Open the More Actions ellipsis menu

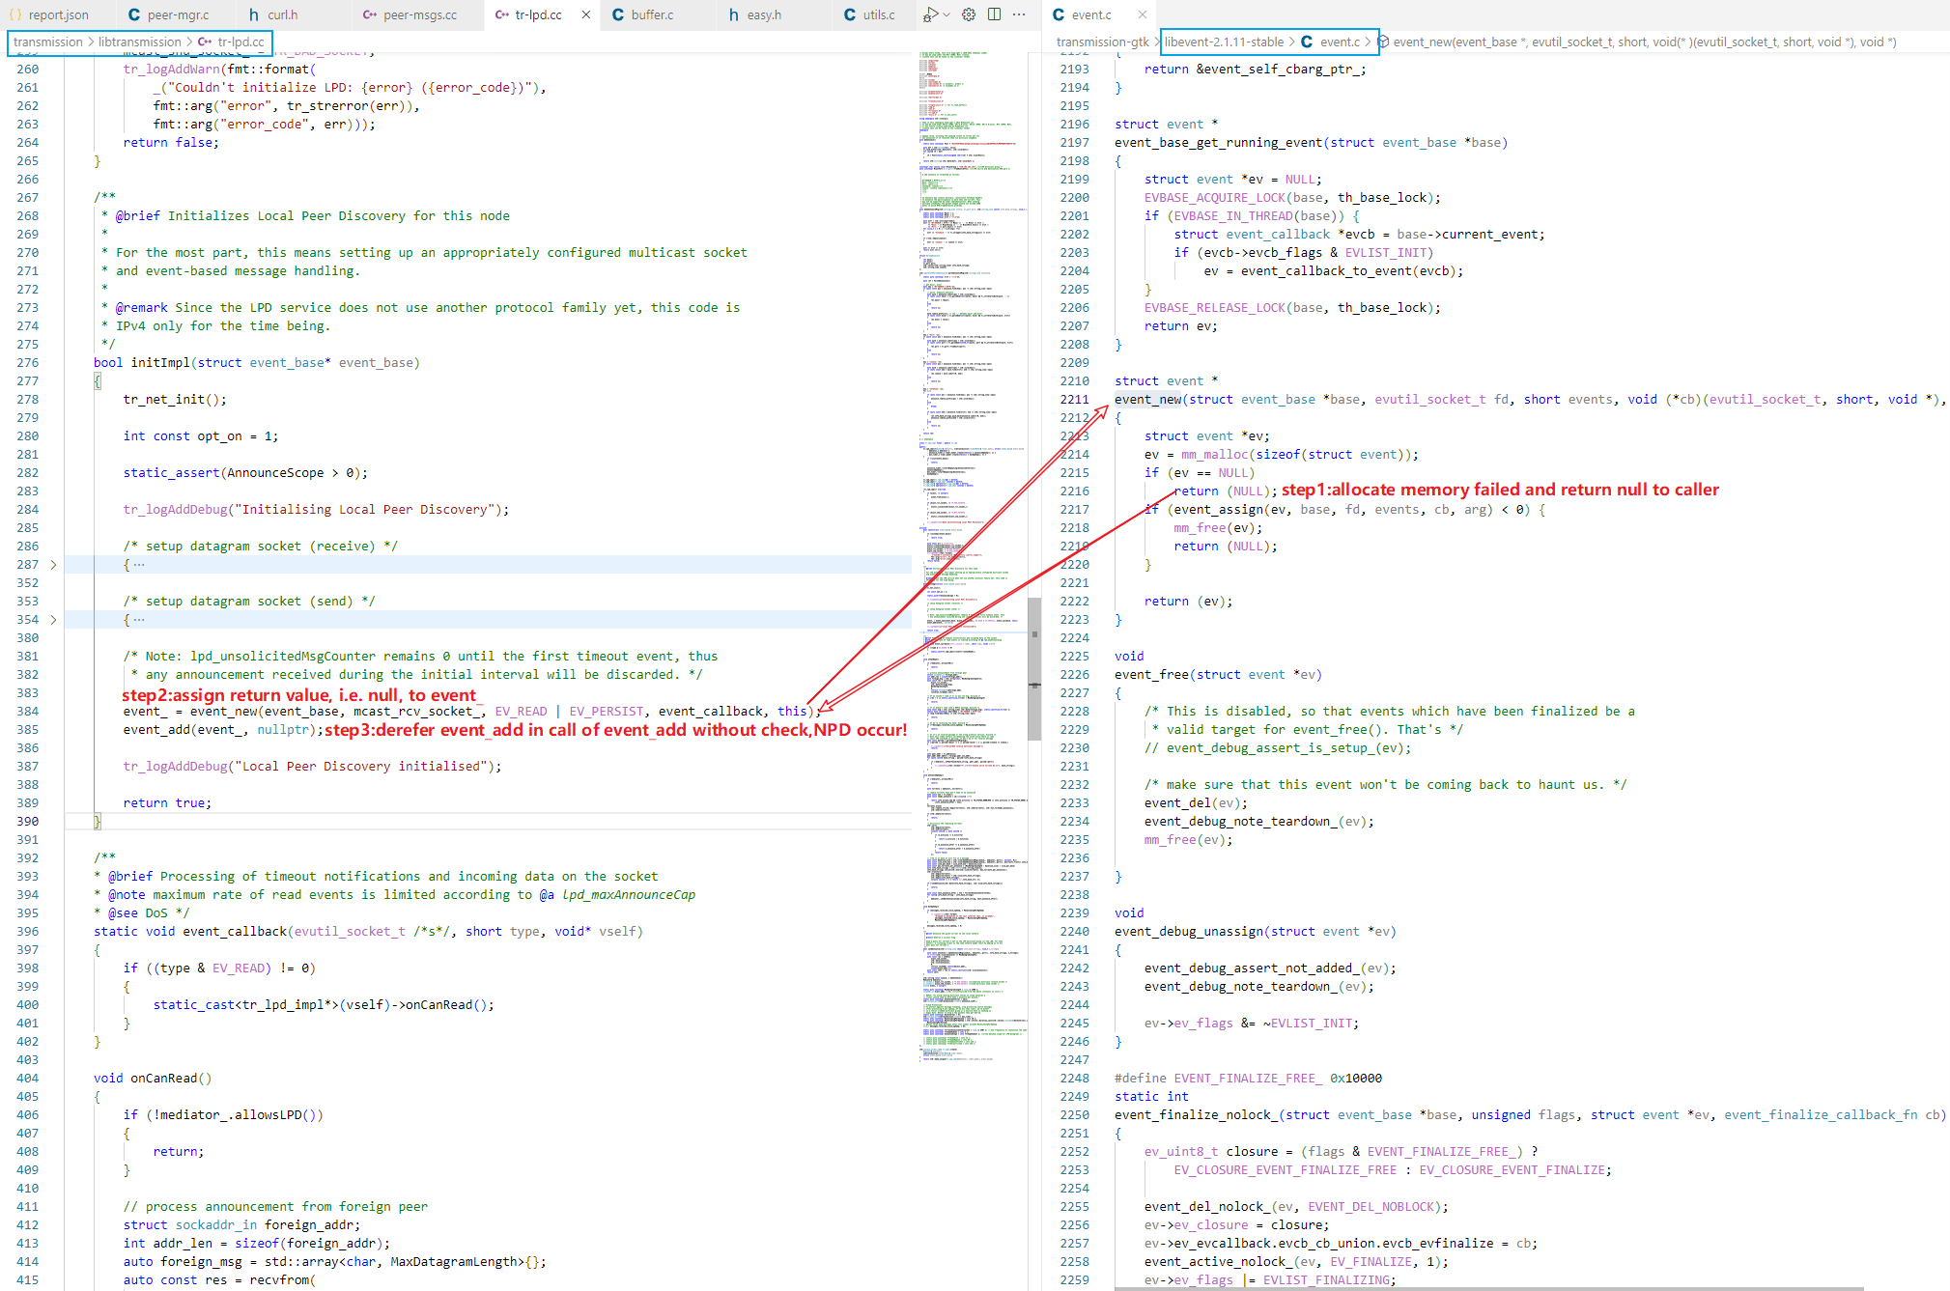[x=1020, y=14]
